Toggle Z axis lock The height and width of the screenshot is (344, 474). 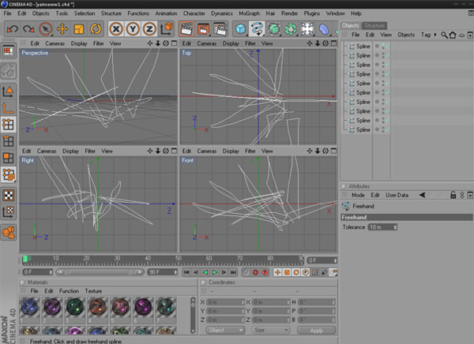pos(149,29)
